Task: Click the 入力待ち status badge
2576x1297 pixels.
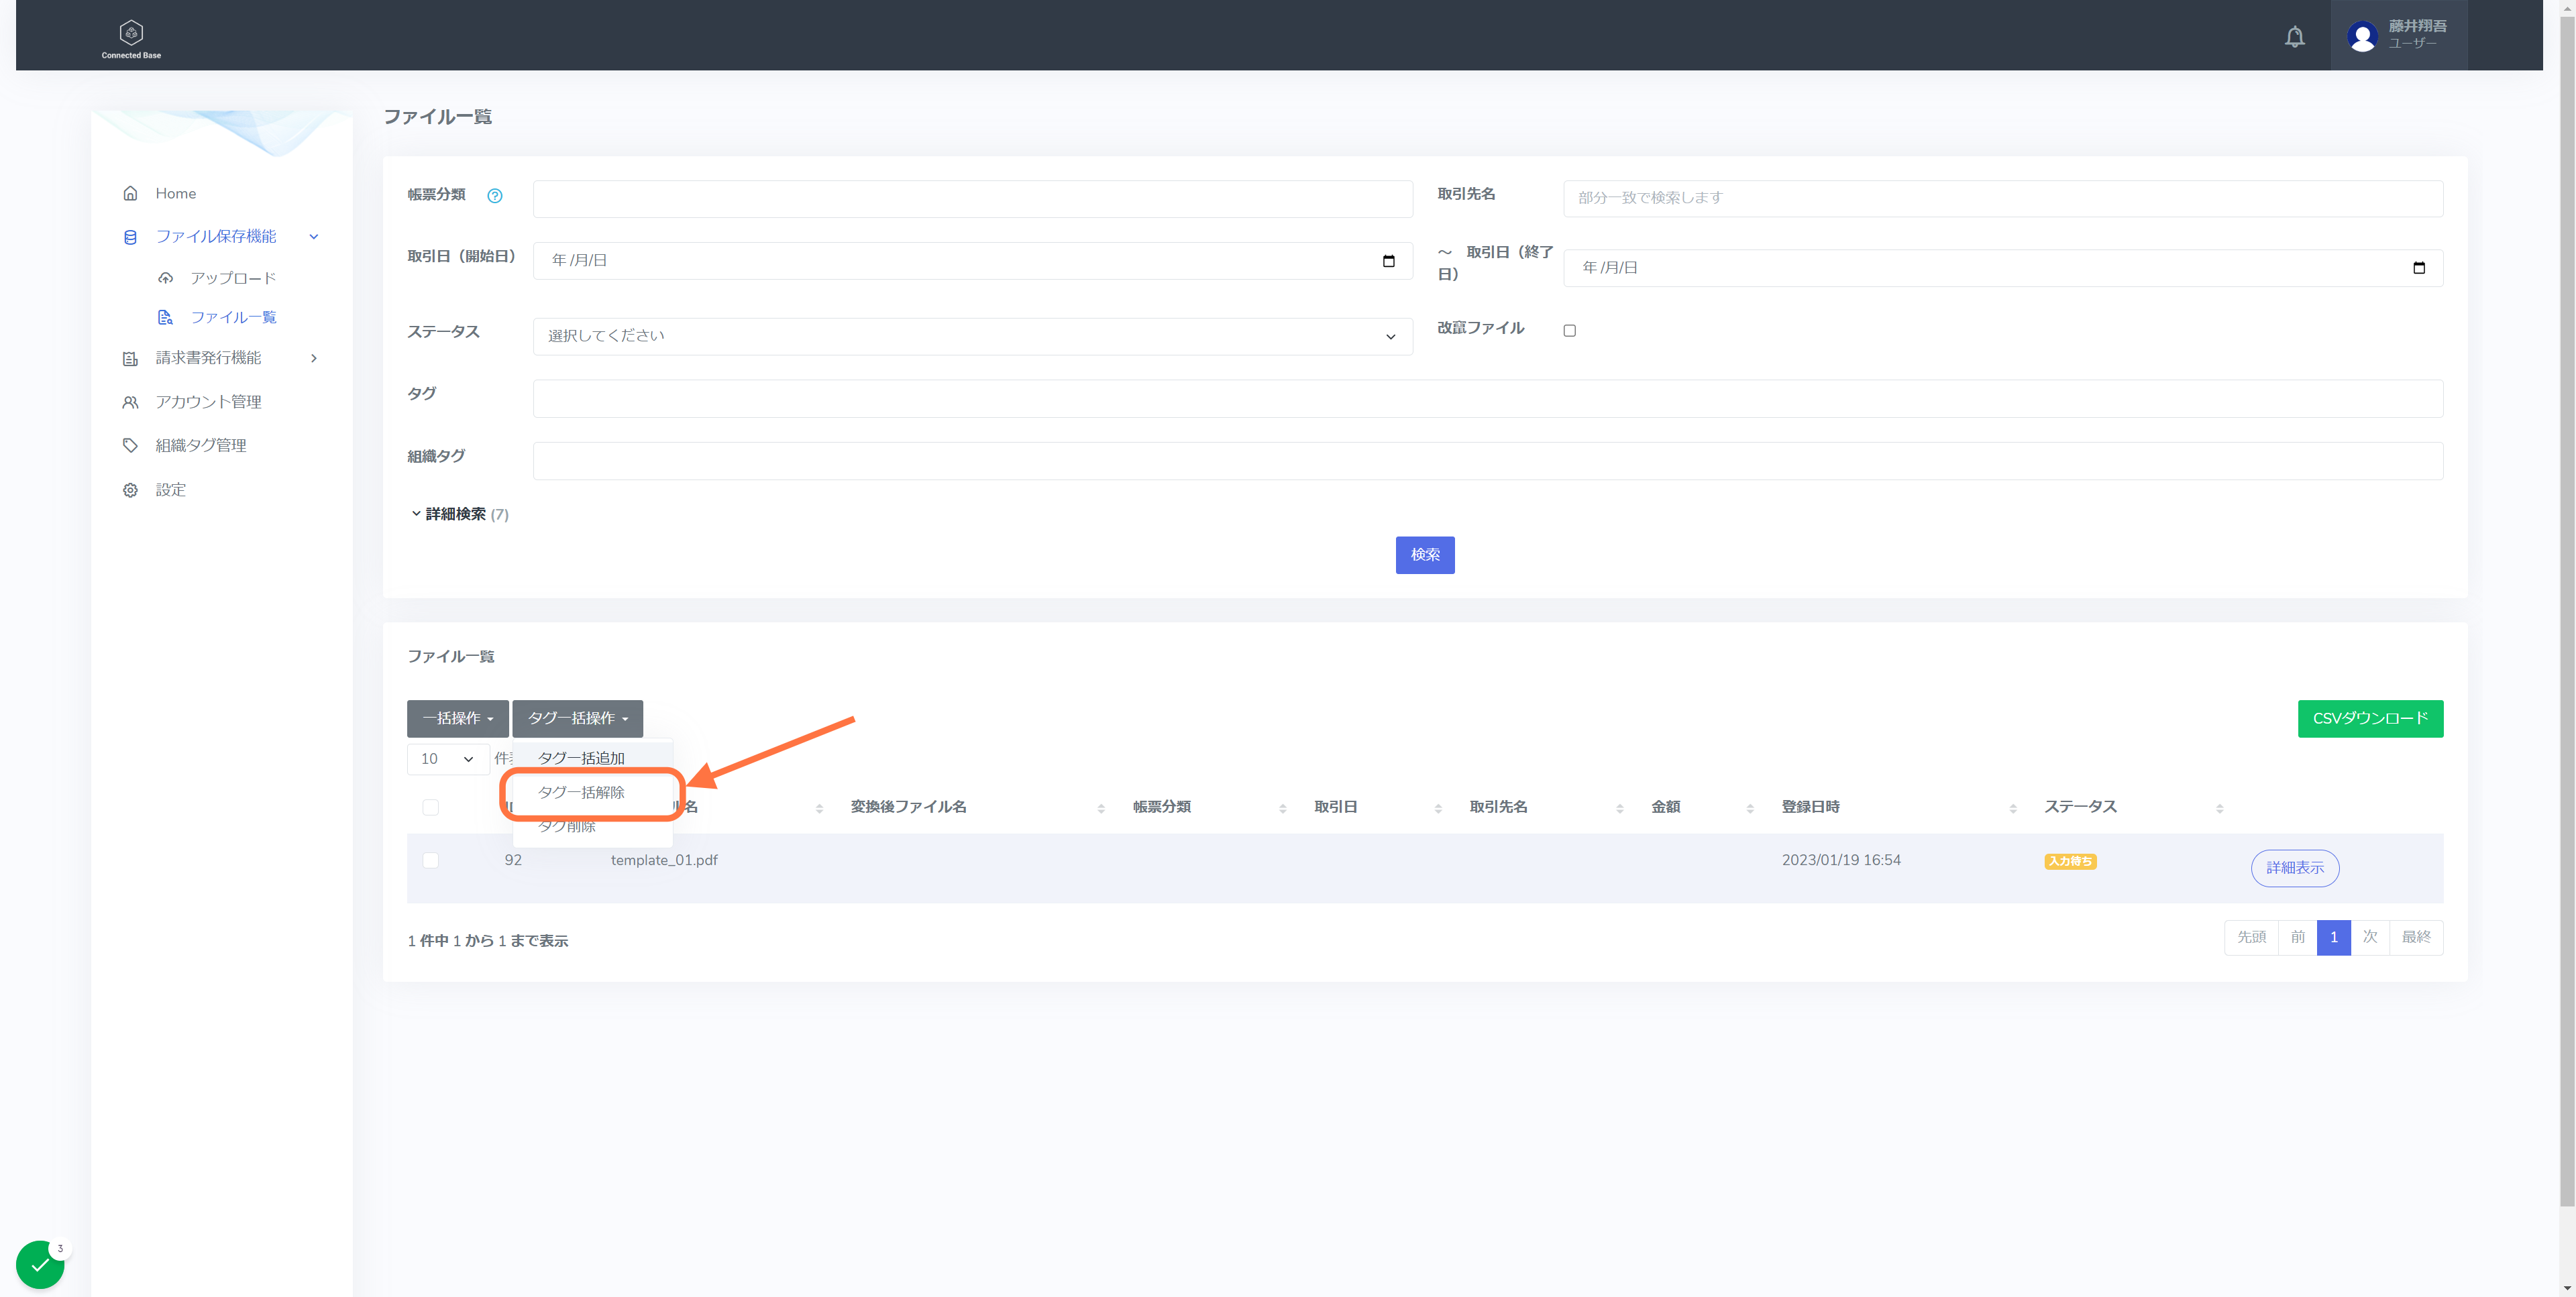Action: (x=2070, y=861)
